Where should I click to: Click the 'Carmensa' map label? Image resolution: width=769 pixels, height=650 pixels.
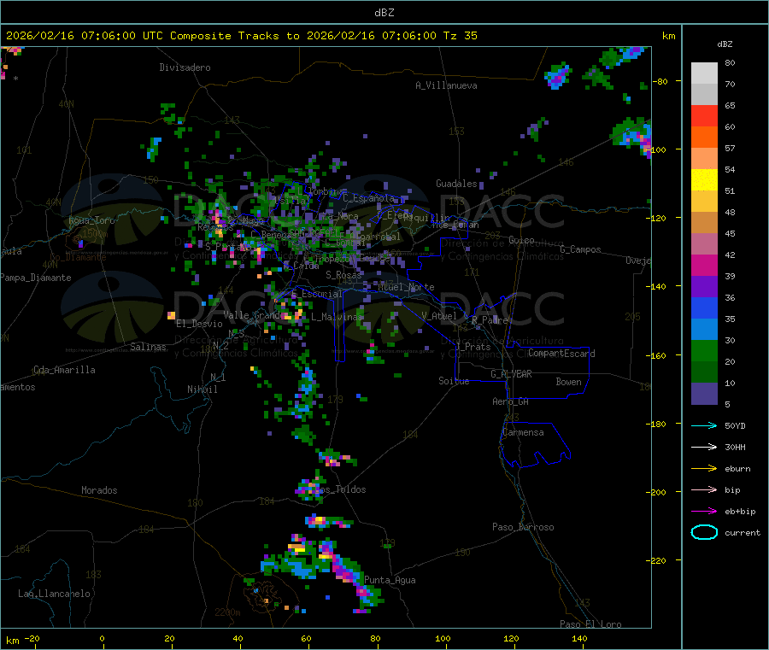(523, 432)
